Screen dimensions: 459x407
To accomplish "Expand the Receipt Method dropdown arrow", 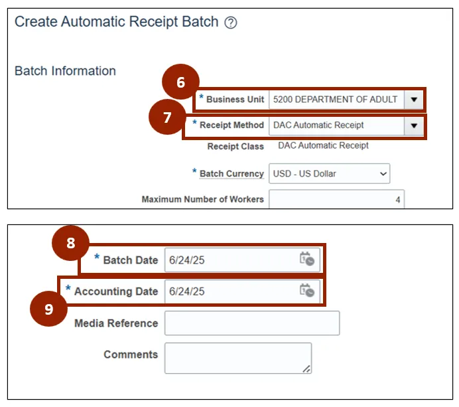I will 414,125.
